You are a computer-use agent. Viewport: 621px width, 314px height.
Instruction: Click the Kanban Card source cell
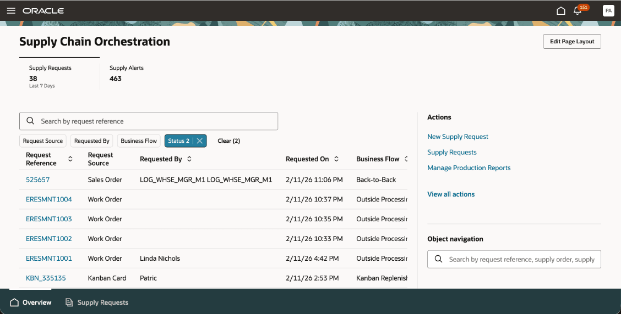tap(107, 278)
